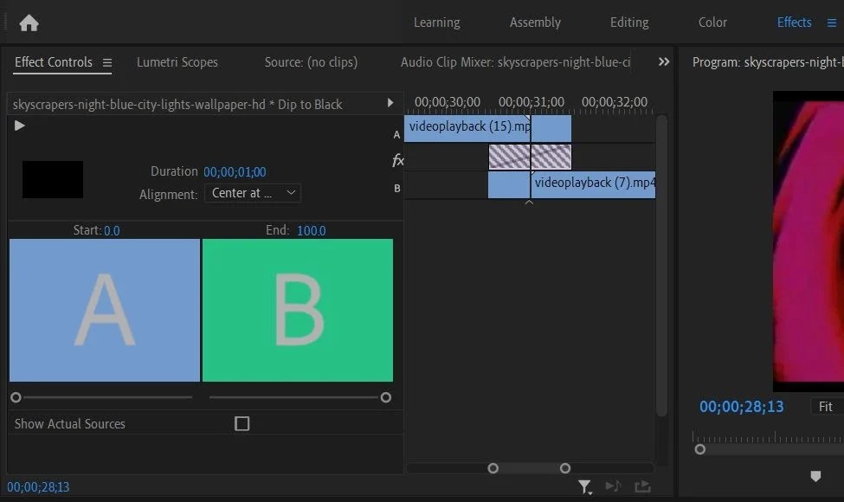This screenshot has width=844, height=502.
Task: Click the Home icon in the top left
Action: (x=29, y=23)
